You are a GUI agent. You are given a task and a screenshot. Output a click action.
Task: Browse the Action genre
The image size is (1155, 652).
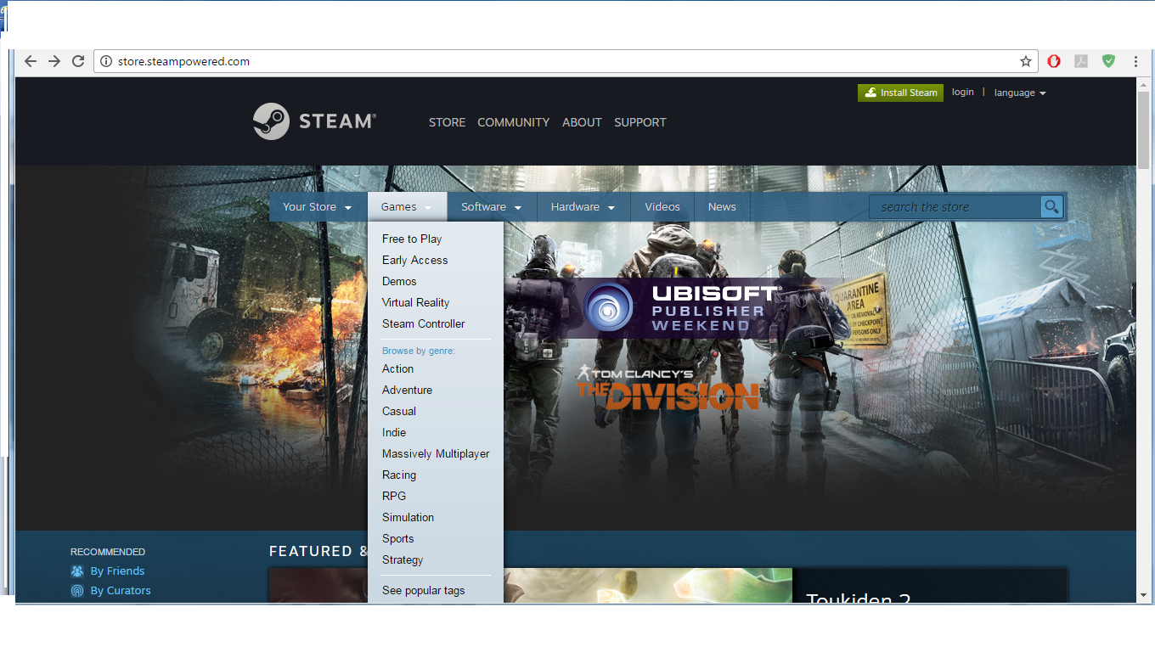click(x=397, y=368)
